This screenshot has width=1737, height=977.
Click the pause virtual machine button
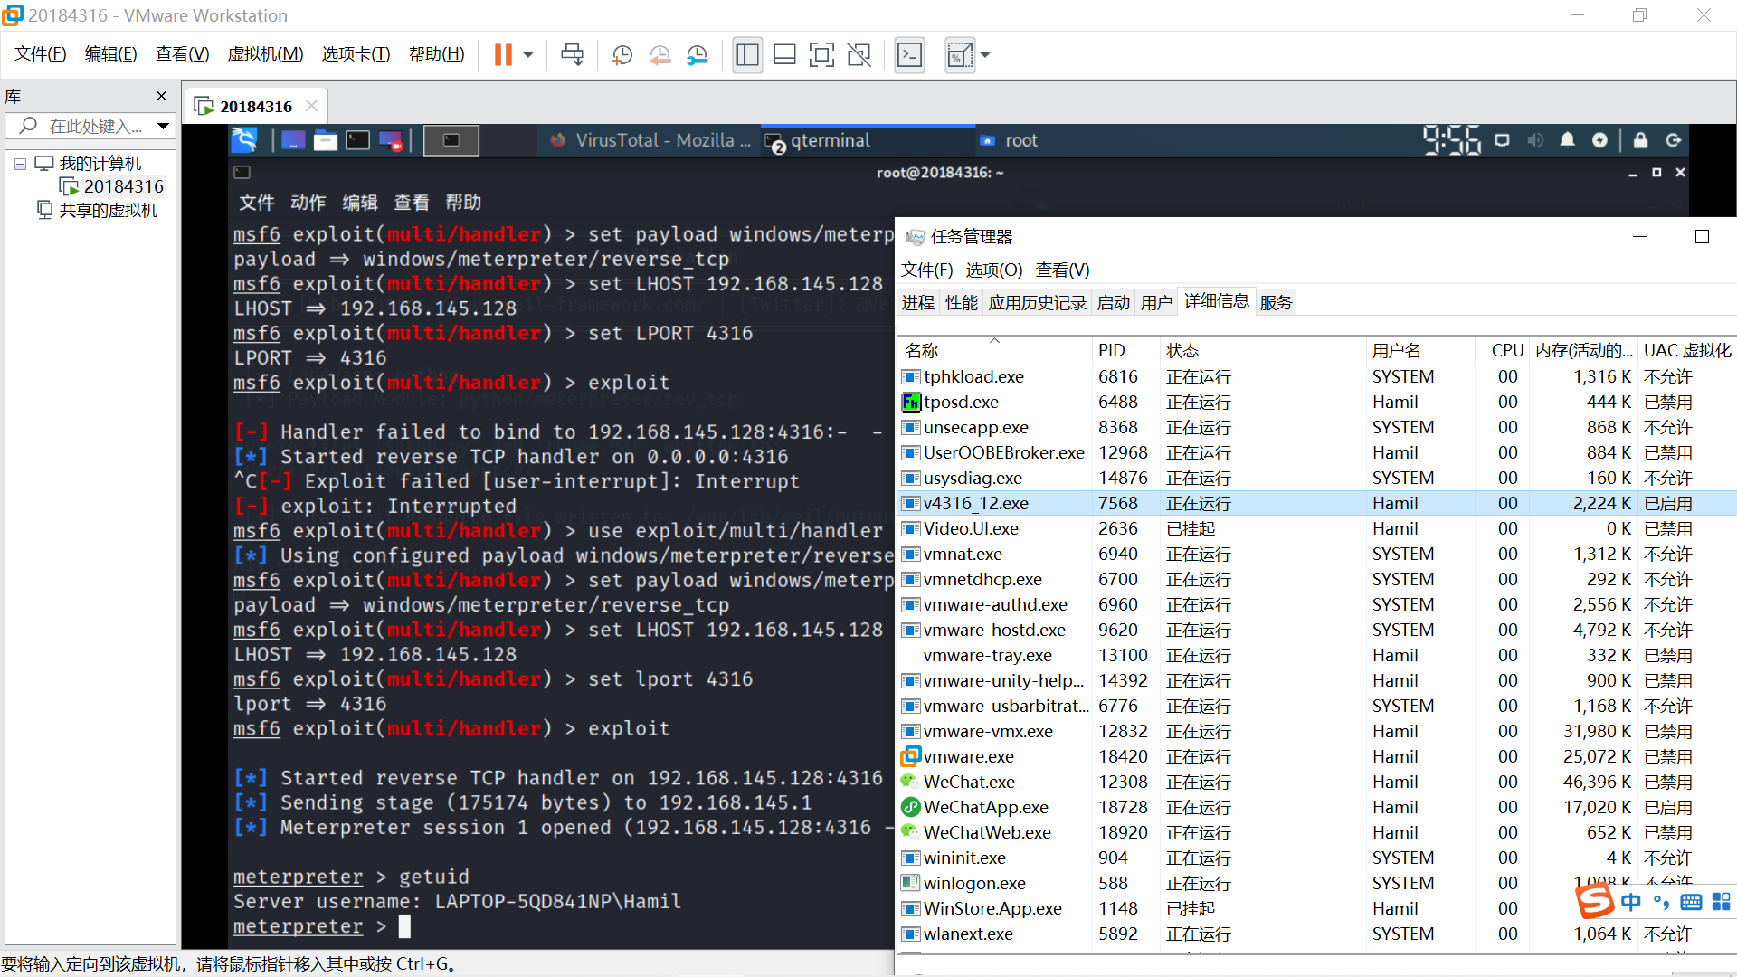coord(503,55)
